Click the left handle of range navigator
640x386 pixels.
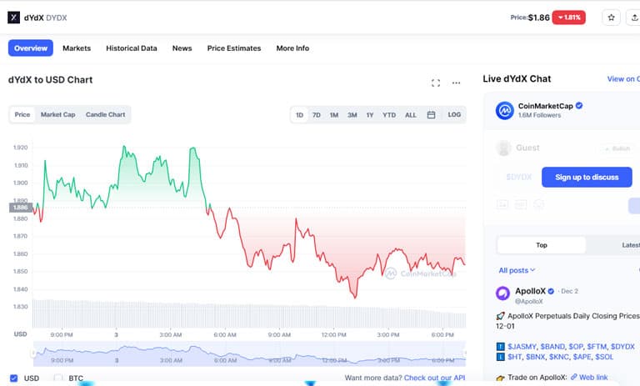point(33,353)
